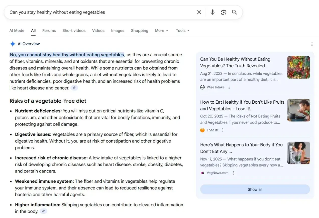The image size is (319, 218).
Task: Open Google Lens image search icon
Action: click(224, 12)
